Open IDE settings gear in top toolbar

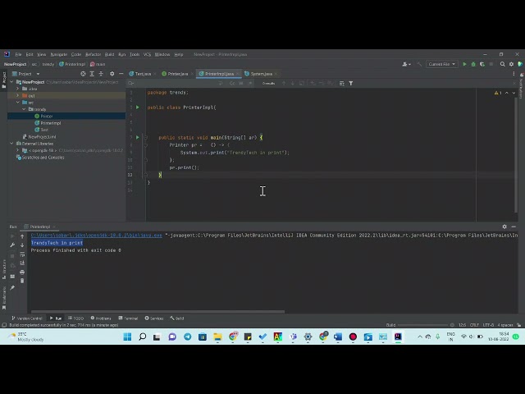[511, 64]
